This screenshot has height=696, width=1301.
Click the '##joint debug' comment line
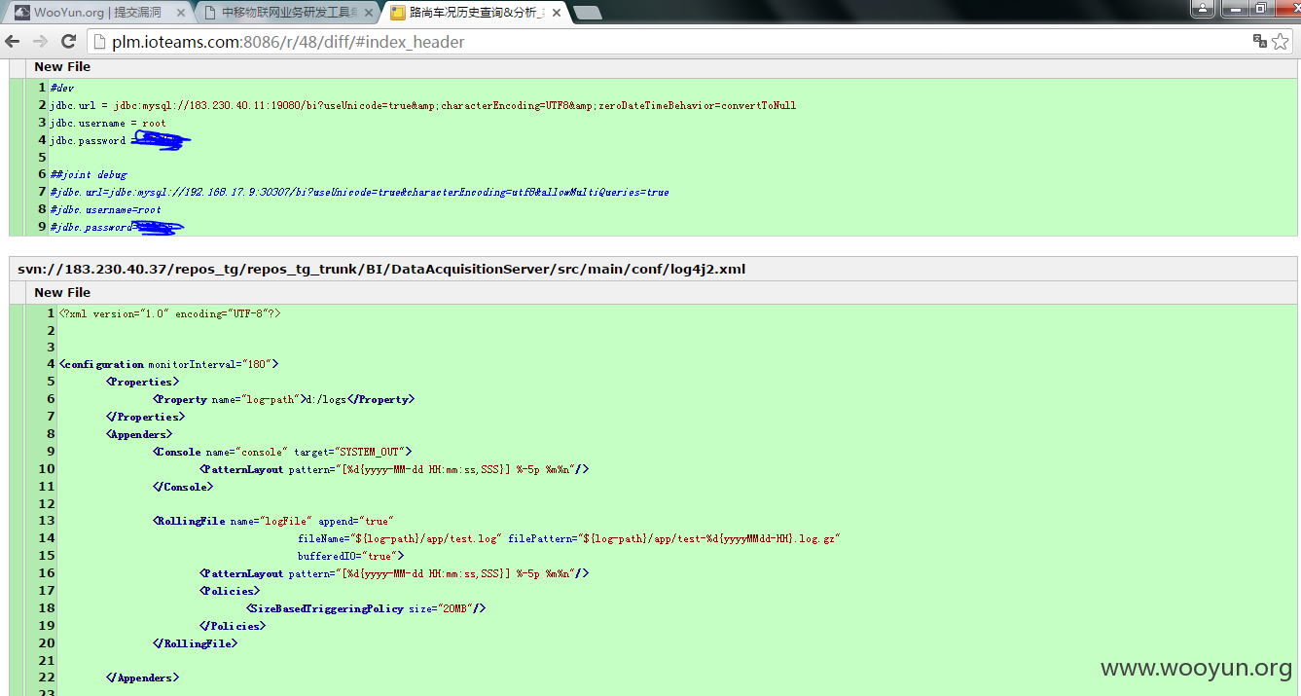89,175
